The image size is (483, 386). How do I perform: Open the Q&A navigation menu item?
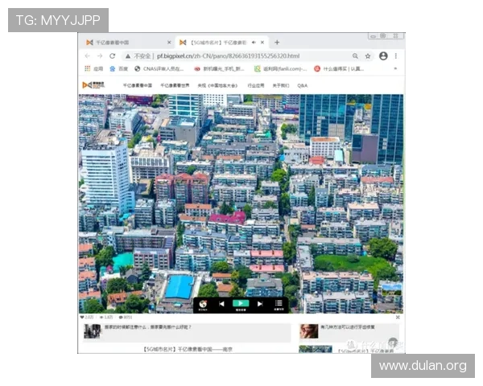click(302, 84)
